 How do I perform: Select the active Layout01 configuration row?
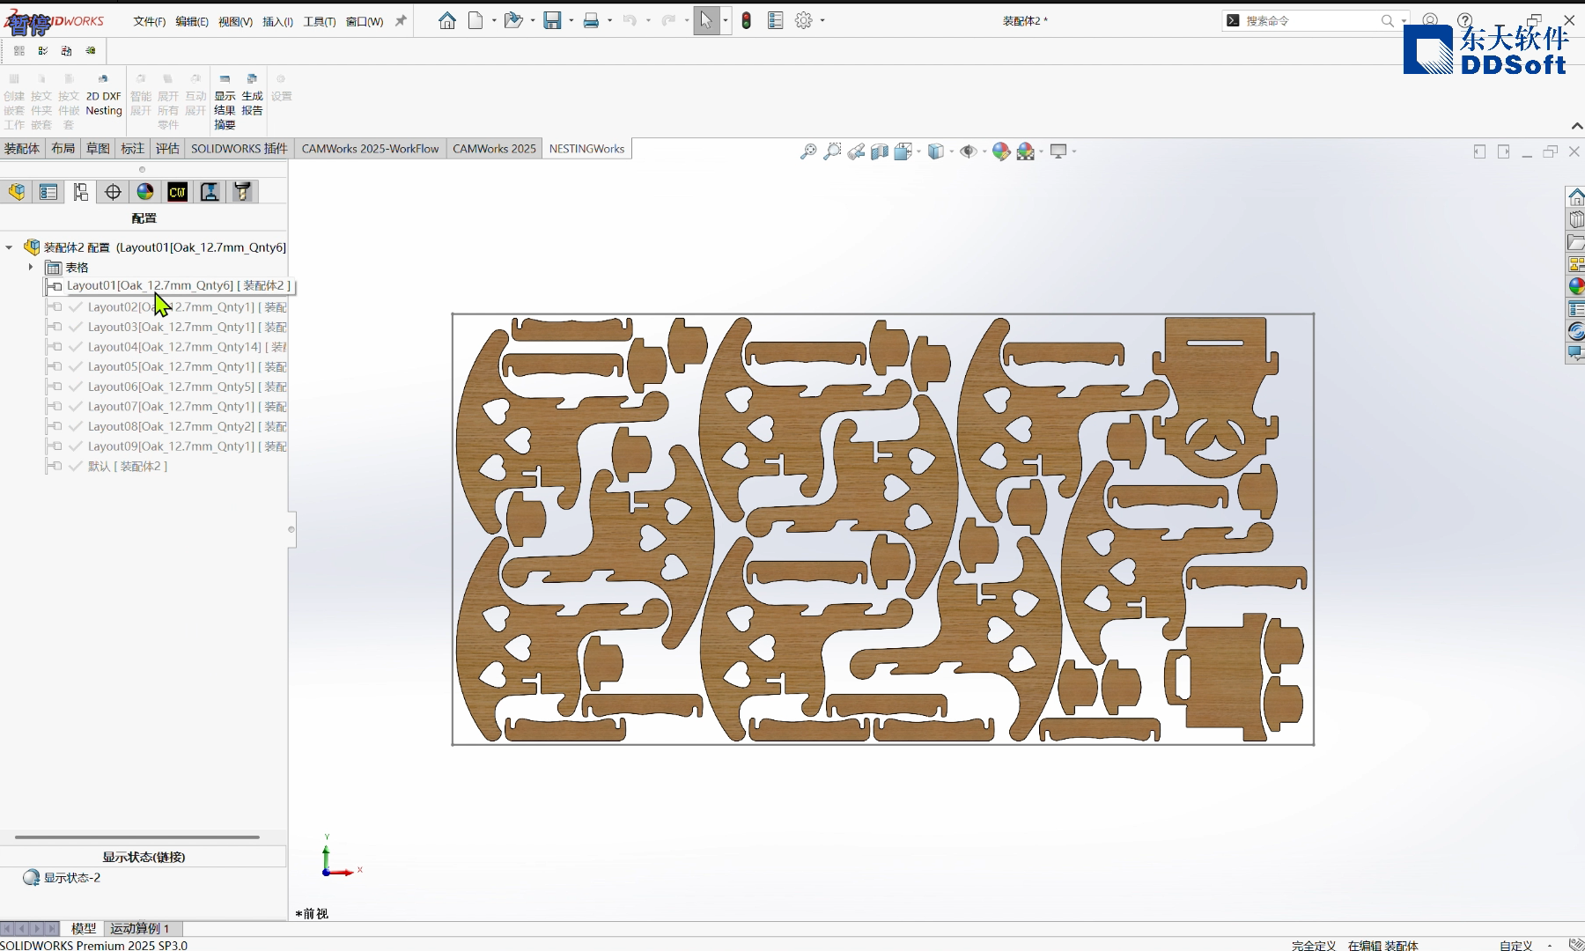168,285
